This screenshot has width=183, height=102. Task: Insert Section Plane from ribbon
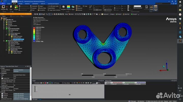[42, 8]
